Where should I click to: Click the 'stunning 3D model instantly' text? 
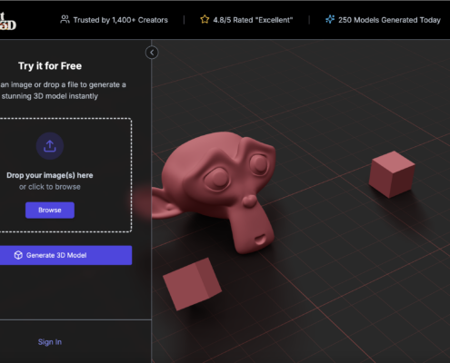50,96
